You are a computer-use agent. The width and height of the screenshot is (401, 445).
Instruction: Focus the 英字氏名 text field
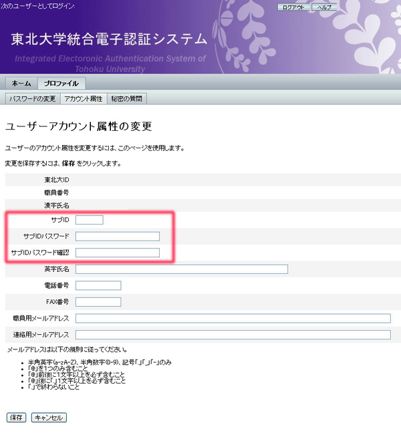tap(182, 269)
